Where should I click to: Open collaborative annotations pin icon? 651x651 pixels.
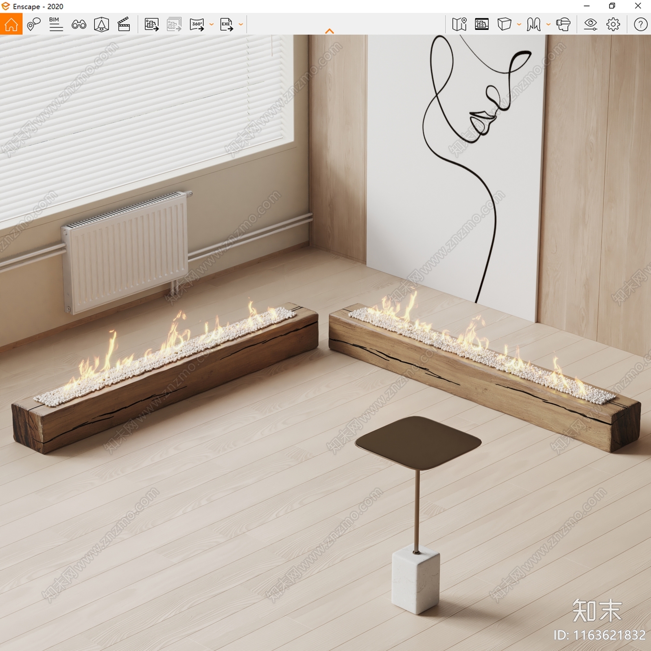coord(34,24)
